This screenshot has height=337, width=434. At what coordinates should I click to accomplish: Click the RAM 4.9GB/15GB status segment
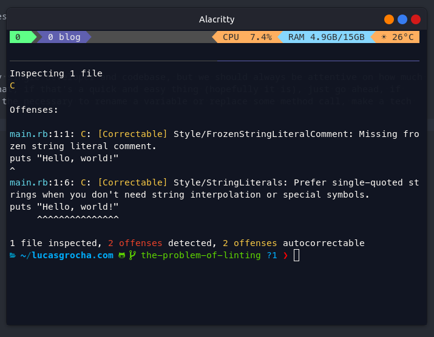tap(326, 37)
